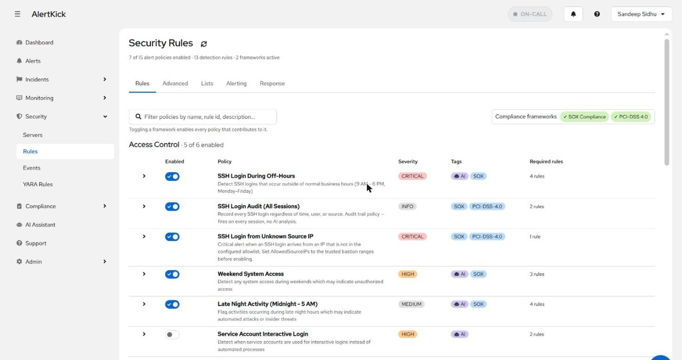
Task: Disable SSH Login During Off-Hours policy
Action: pos(172,176)
